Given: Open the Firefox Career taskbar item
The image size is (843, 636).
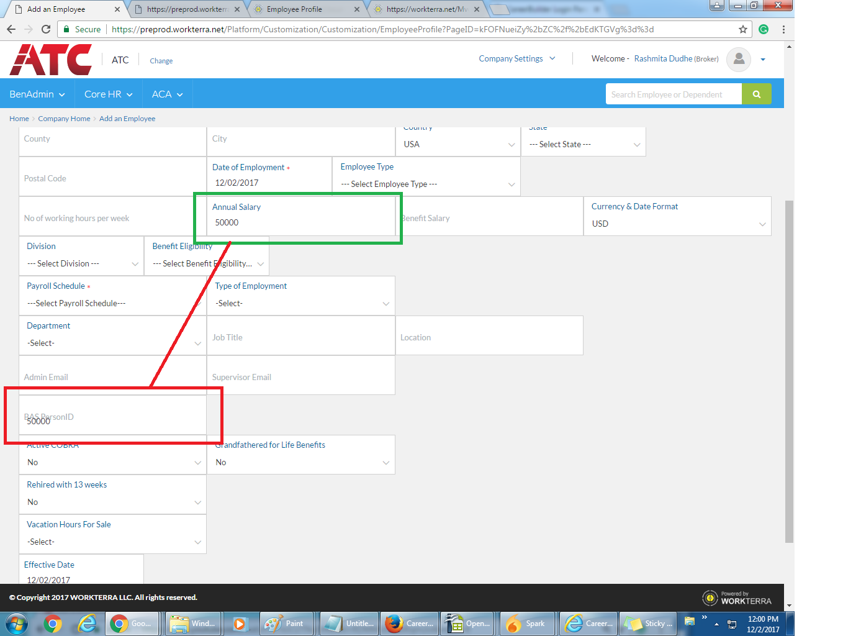Looking at the screenshot, I should [x=409, y=624].
